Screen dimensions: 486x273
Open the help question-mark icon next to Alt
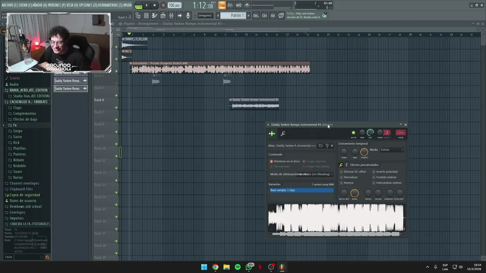click(x=281, y=16)
